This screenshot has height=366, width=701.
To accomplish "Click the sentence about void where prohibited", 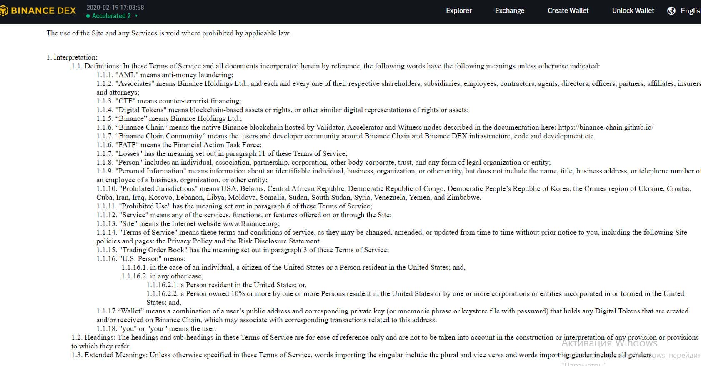I will pos(168,33).
